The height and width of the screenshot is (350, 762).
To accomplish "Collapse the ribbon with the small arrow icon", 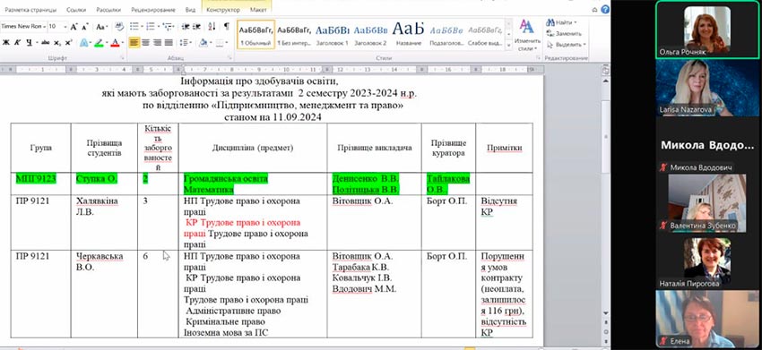I will click(596, 9).
